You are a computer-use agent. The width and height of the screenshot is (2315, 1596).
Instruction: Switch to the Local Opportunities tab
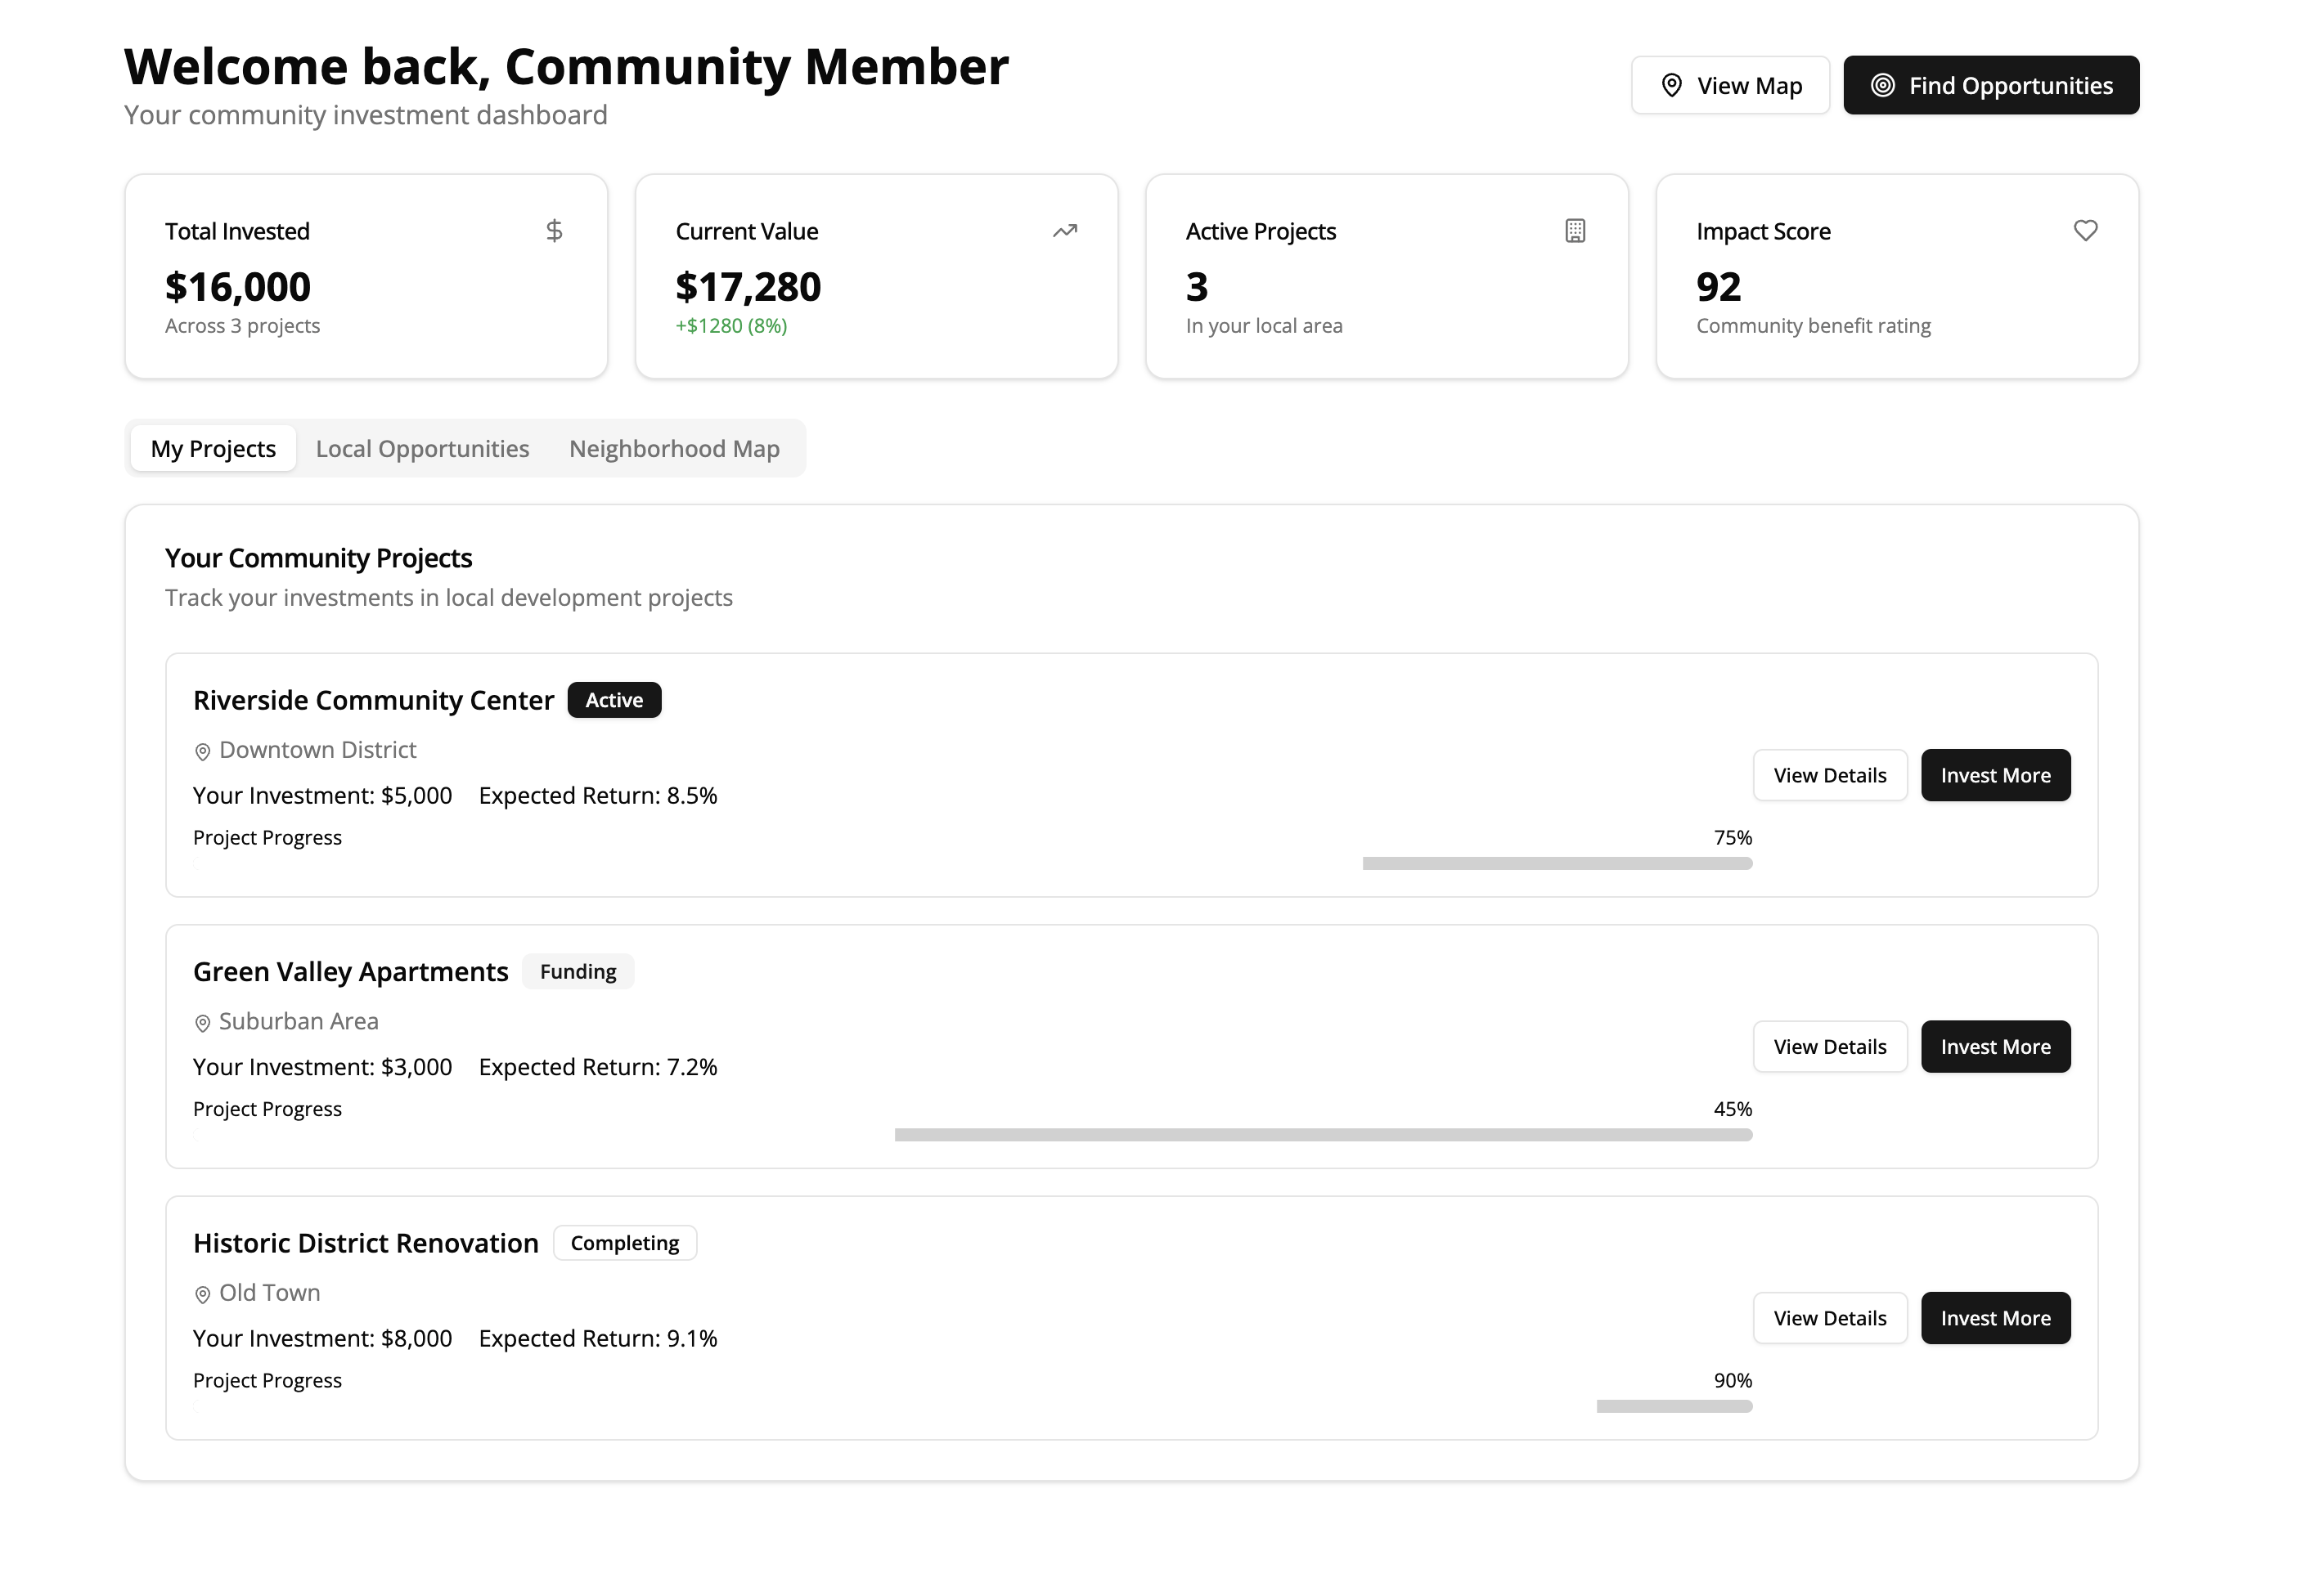pyautogui.click(x=422, y=449)
